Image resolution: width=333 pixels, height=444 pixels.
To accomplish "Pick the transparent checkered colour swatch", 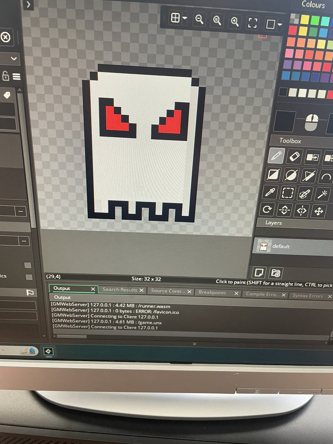I will (295, 18).
